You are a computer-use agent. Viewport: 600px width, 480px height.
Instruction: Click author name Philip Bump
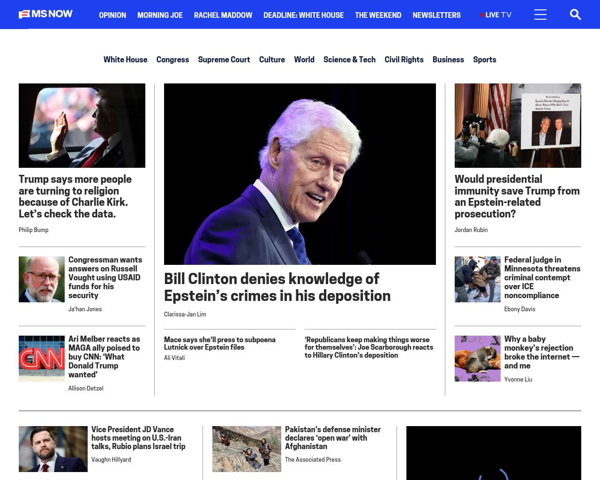point(33,230)
